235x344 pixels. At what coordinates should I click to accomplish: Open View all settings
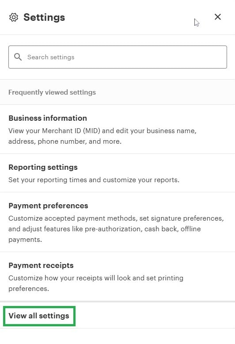39,316
